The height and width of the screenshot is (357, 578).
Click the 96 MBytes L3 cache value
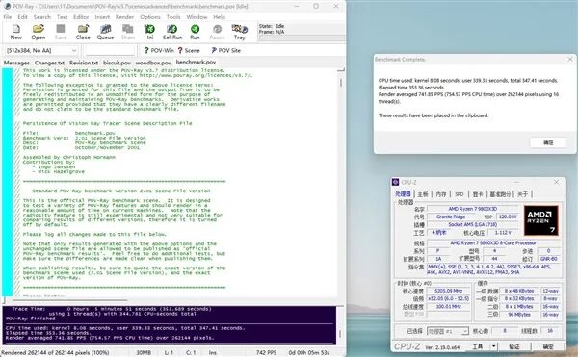click(519, 315)
